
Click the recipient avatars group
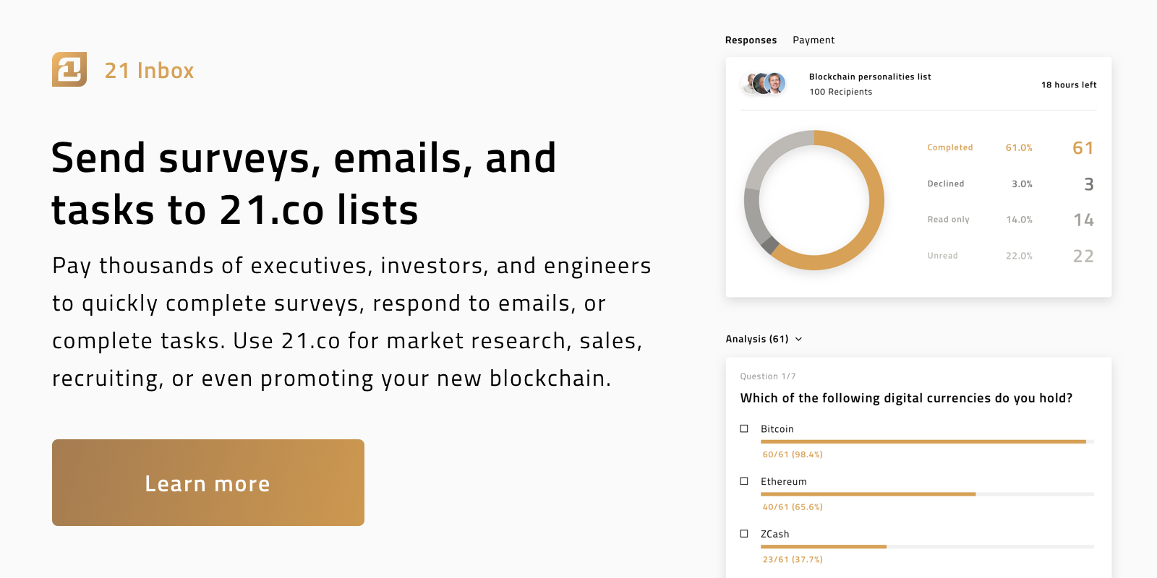(x=765, y=84)
